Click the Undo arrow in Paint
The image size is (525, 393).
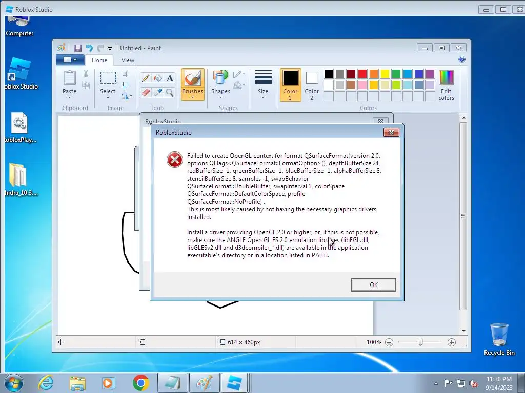89,48
